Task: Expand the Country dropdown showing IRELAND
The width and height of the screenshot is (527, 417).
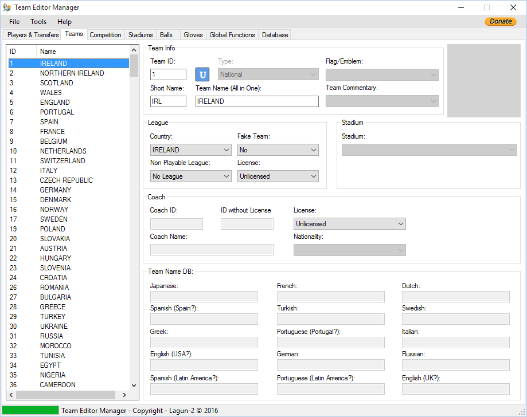Action: tap(190, 150)
